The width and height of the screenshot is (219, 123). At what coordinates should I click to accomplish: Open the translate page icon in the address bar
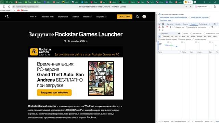[x=186, y=6]
